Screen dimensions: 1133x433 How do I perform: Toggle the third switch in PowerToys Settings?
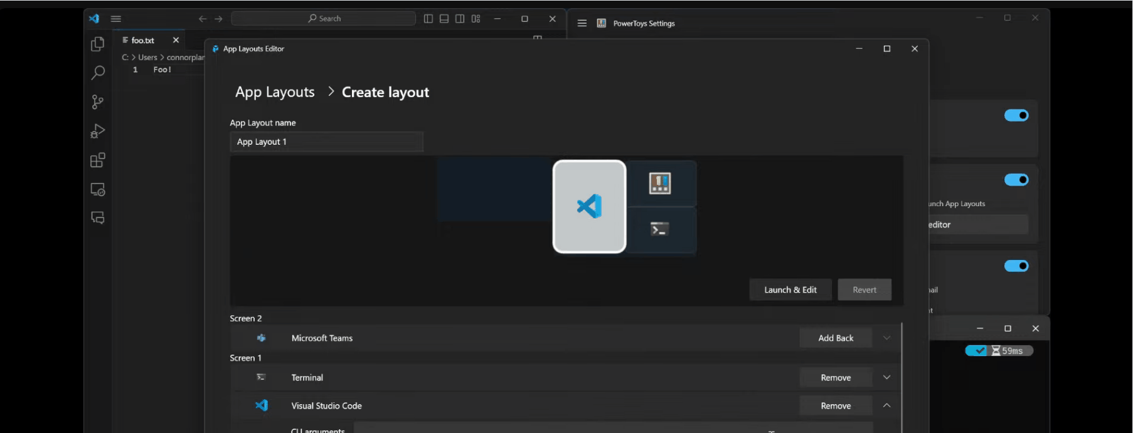[x=1016, y=266]
